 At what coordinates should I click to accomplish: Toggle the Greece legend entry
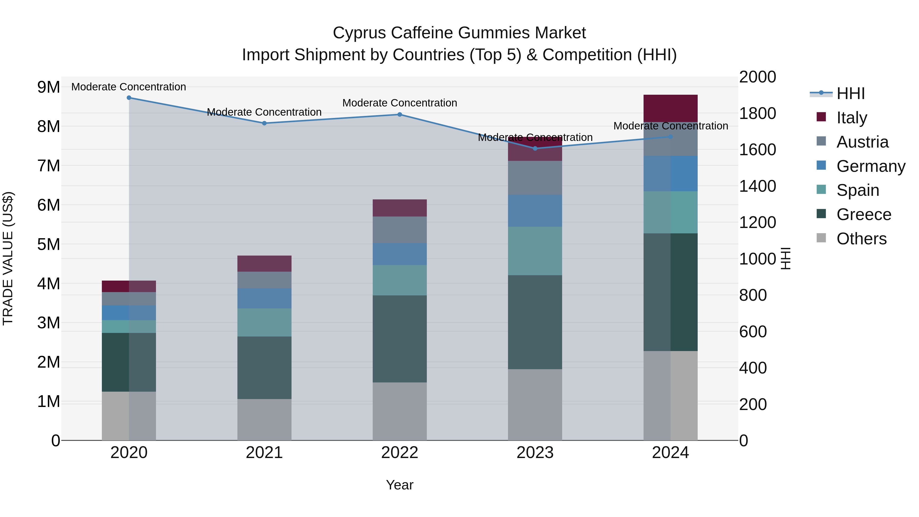tap(854, 214)
